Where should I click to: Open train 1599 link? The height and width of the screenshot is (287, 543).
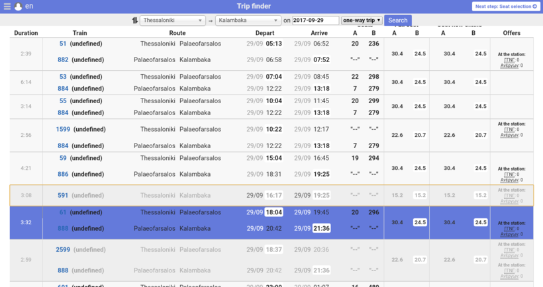coord(63,130)
